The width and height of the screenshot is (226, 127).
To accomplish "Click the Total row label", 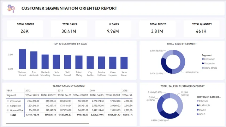I will tap(13, 115).
